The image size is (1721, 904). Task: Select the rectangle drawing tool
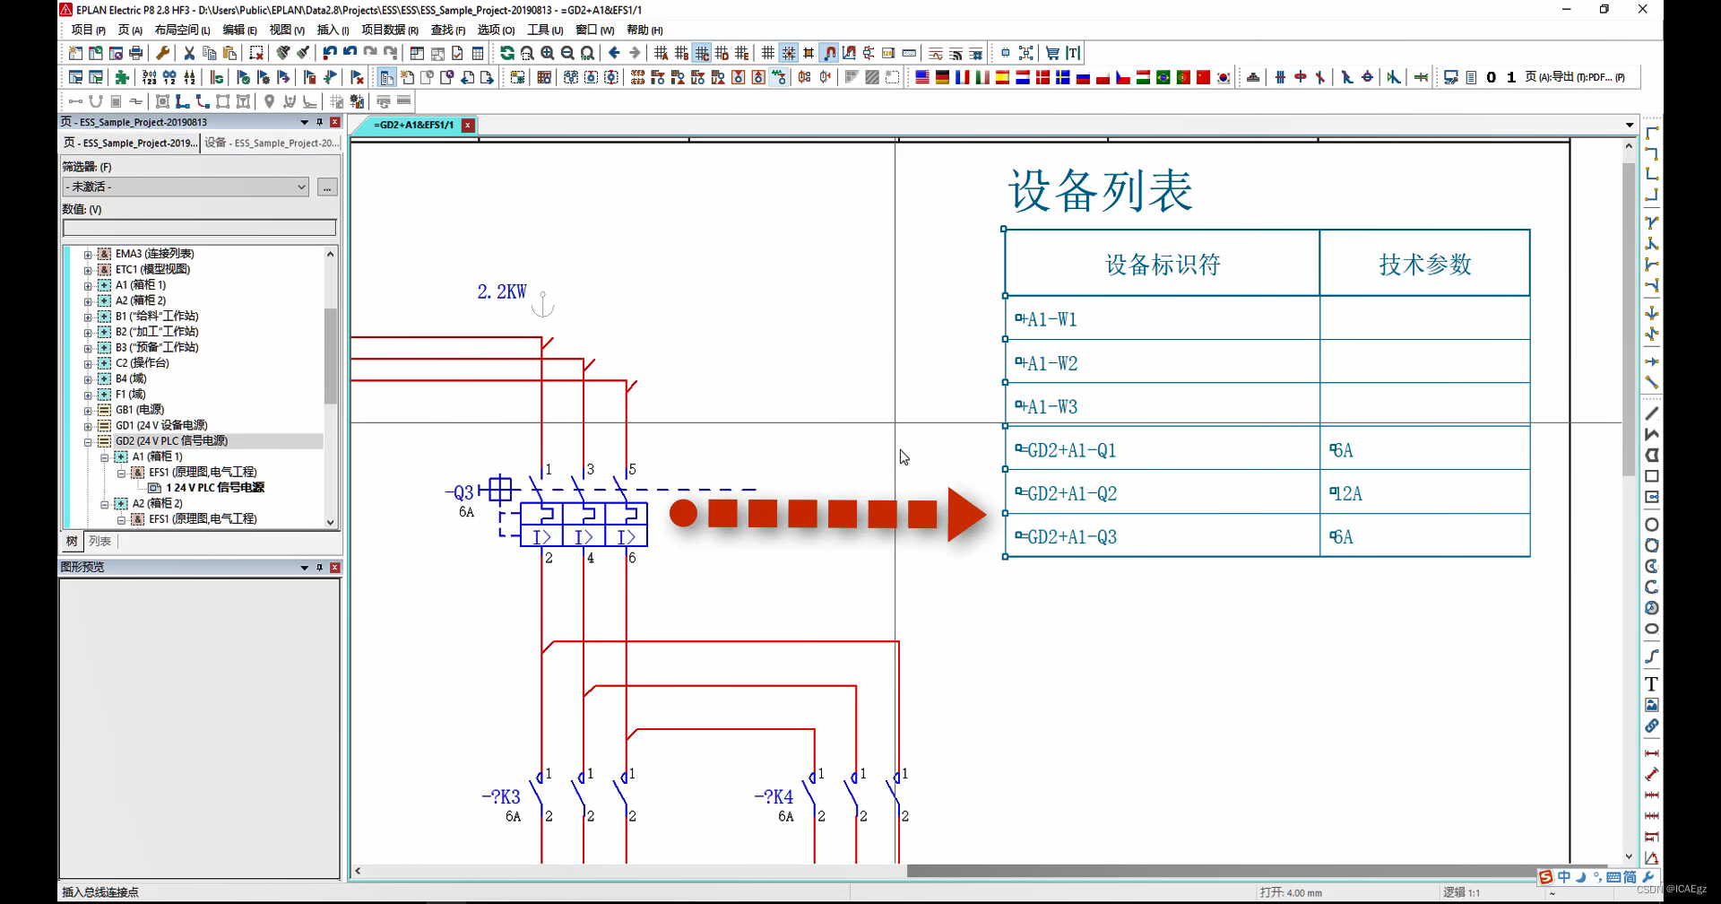tap(1651, 476)
